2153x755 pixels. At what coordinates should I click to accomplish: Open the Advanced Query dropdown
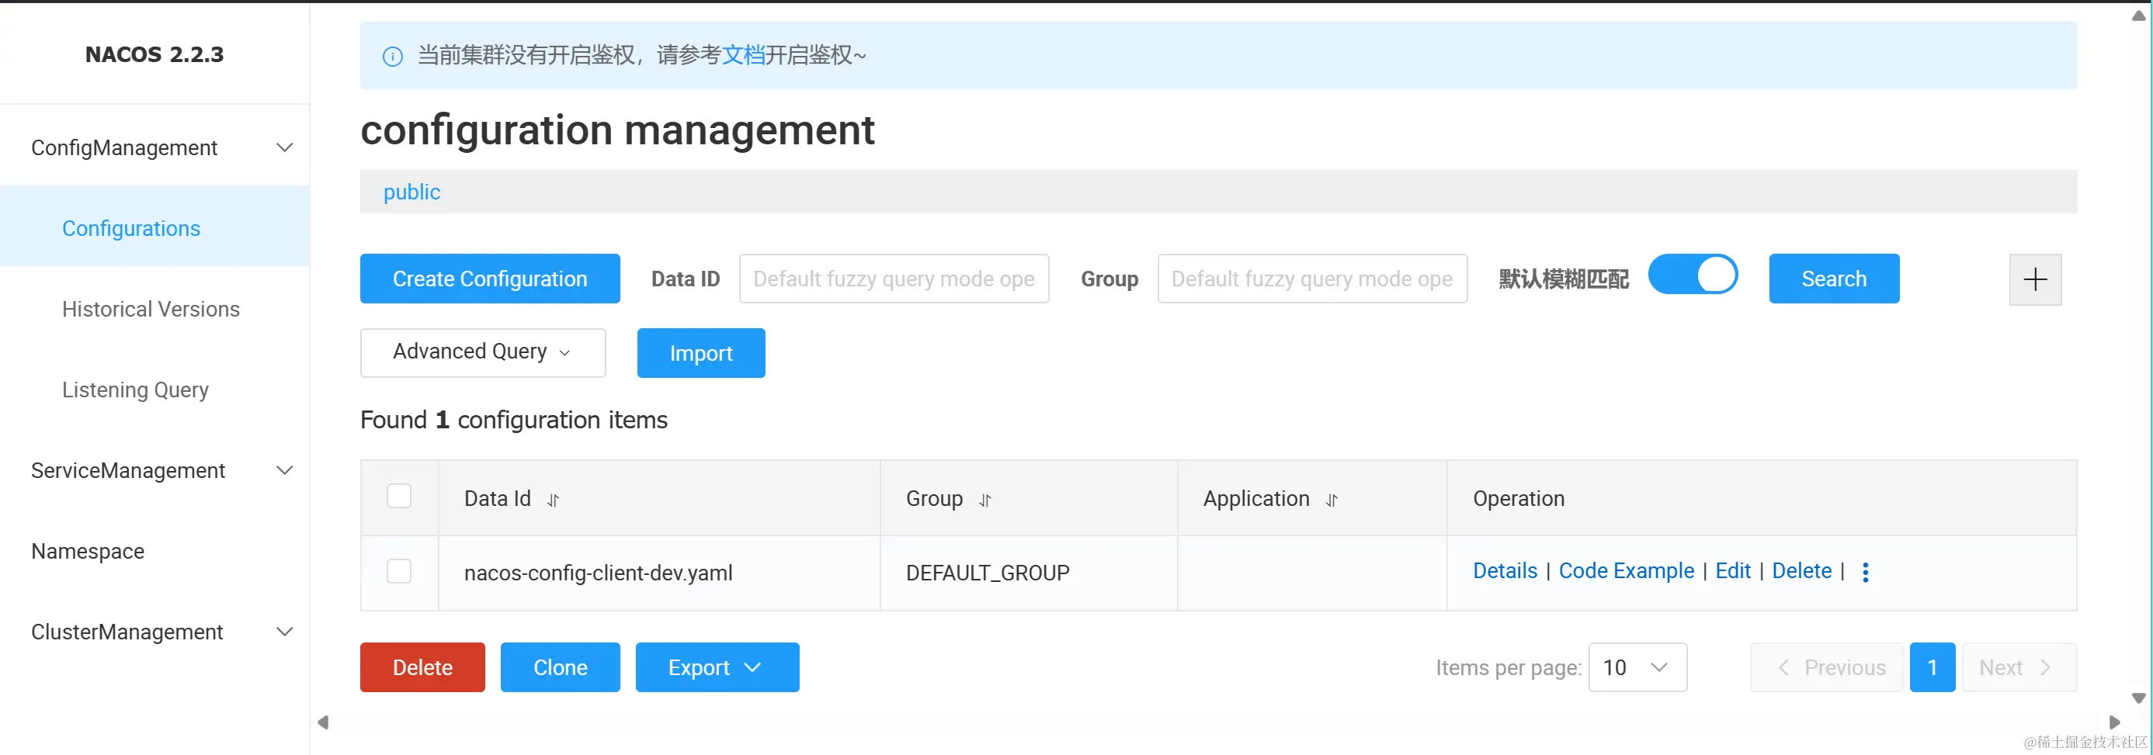483,352
